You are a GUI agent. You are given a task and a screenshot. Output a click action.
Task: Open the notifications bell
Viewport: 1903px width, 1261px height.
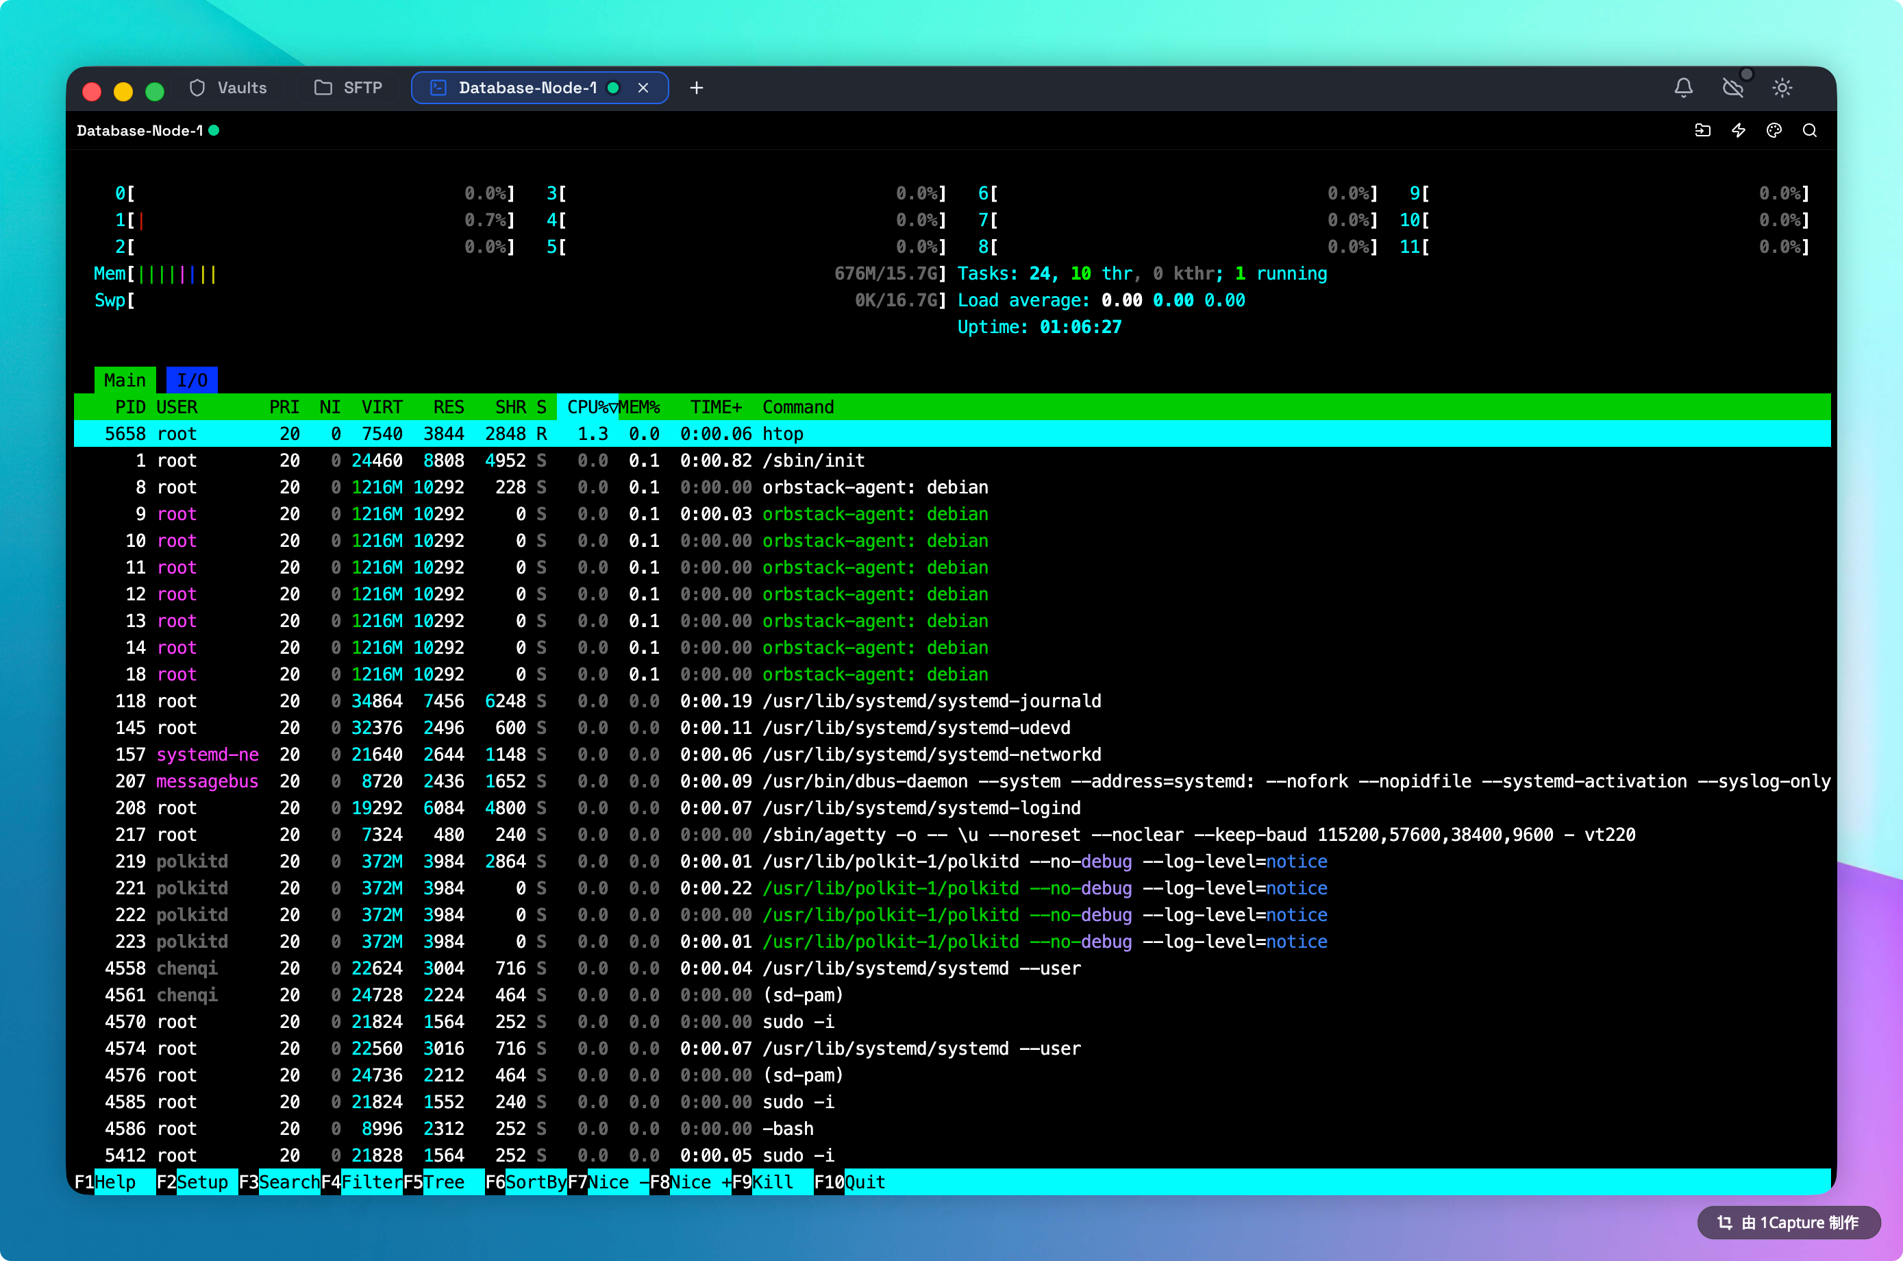pos(1683,88)
